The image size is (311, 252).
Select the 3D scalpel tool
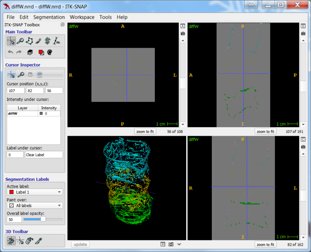[38, 241]
